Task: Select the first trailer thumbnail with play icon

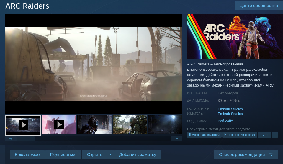Action: (x=23, y=125)
